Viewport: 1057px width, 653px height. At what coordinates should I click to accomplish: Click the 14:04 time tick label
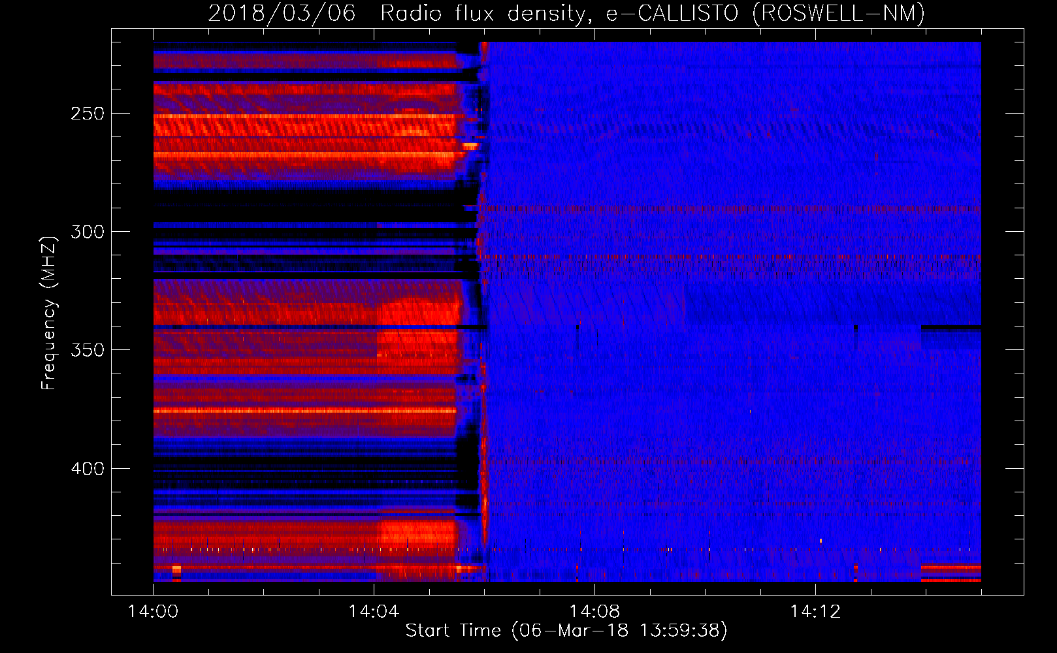click(374, 612)
